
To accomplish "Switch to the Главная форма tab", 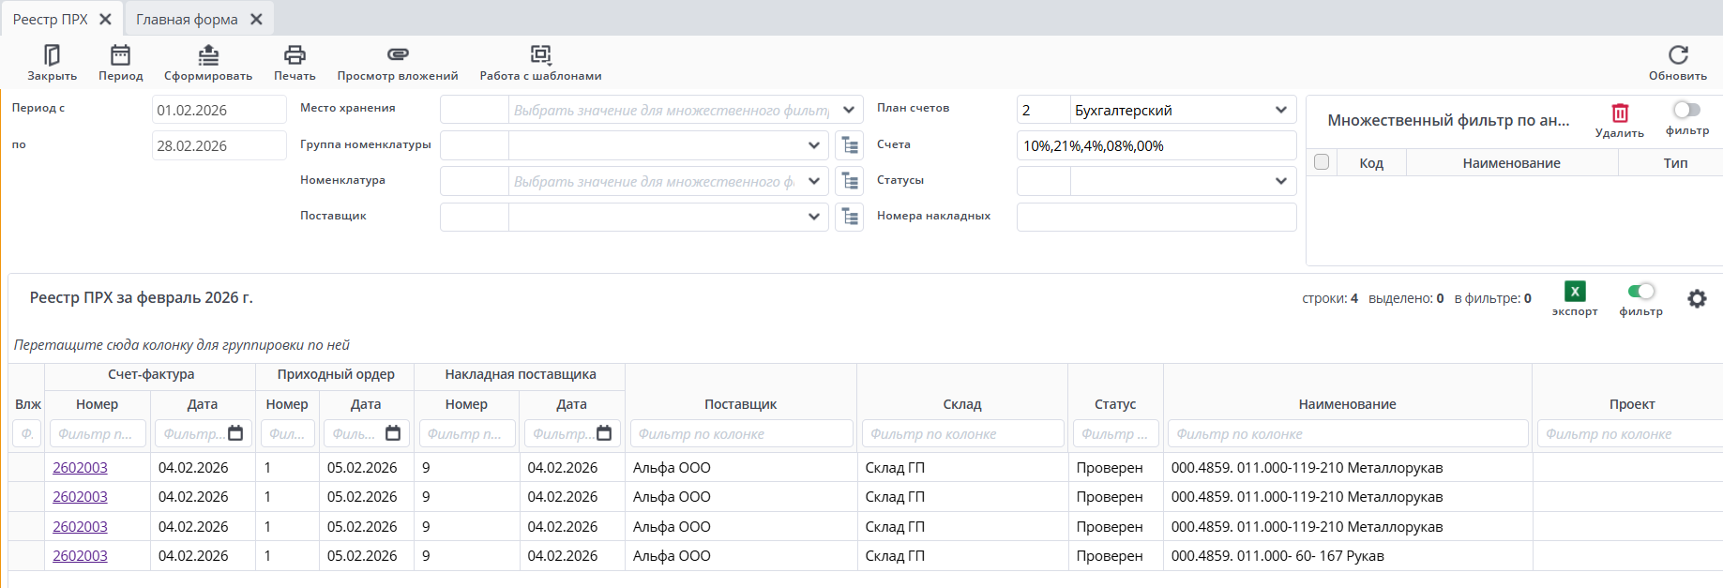I will [x=187, y=20].
